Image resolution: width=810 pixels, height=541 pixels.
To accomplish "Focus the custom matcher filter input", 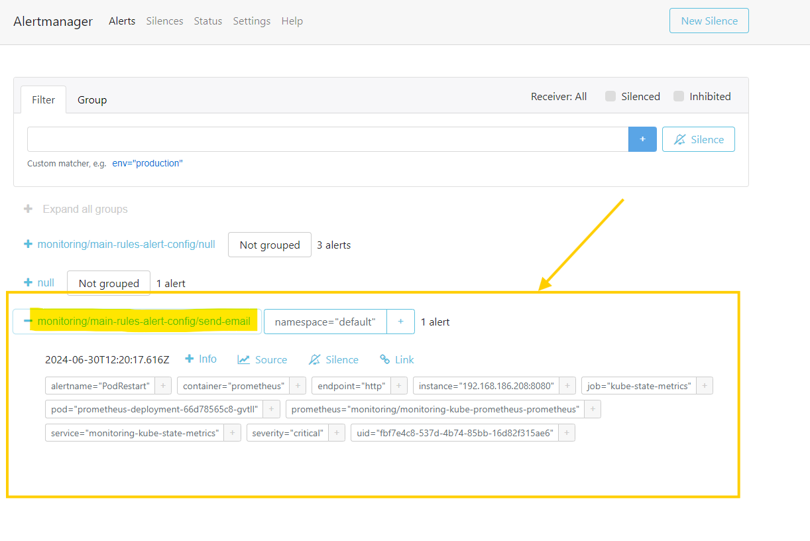I will click(327, 139).
